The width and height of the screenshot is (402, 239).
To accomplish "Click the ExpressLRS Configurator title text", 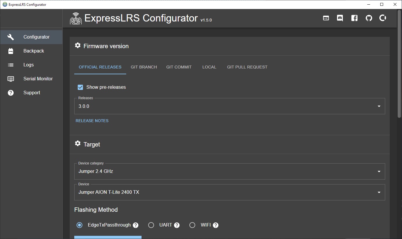I will tap(141, 18).
